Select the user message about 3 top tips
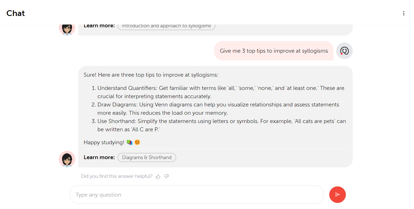414x209 pixels. 274,51
